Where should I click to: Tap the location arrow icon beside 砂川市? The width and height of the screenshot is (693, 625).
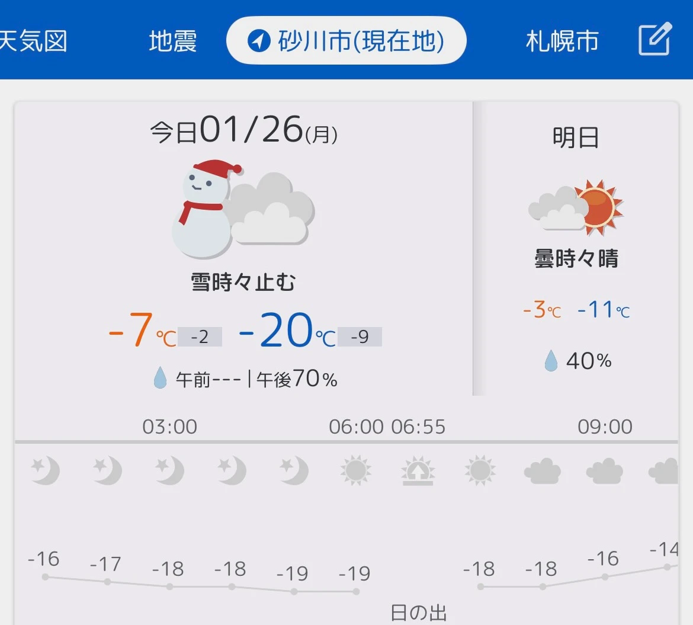pos(258,41)
